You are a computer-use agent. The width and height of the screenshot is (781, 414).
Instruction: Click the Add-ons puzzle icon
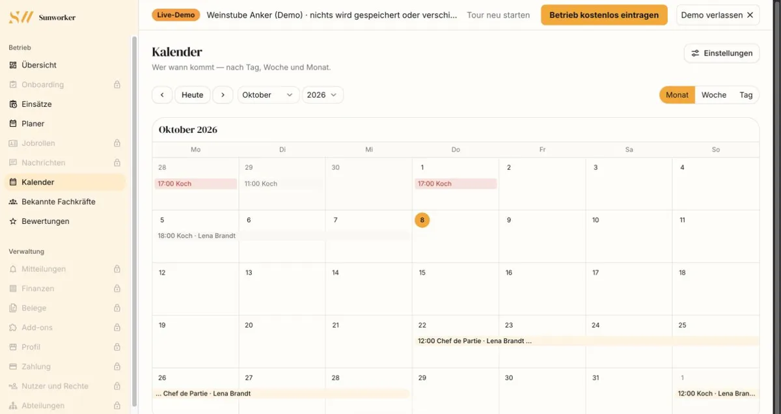tap(13, 327)
